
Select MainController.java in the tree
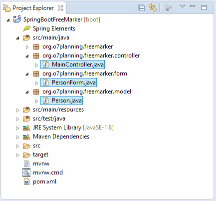point(73,64)
